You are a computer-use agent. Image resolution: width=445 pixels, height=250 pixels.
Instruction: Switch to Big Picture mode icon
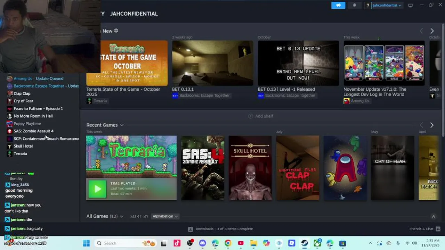point(411,5)
